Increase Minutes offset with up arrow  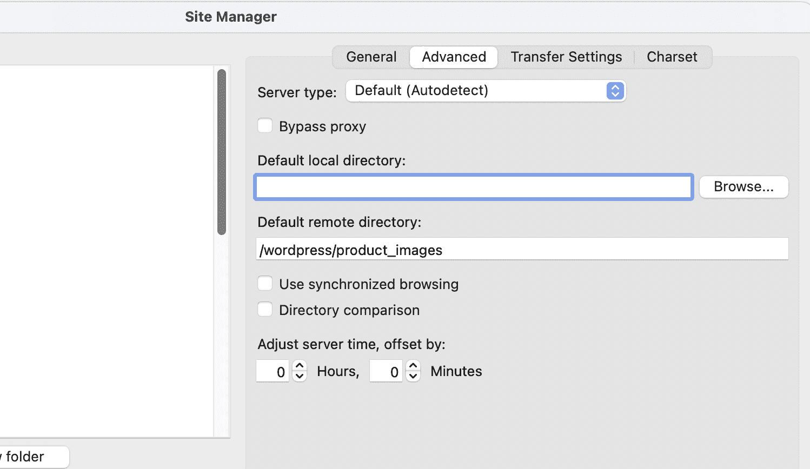(413, 366)
